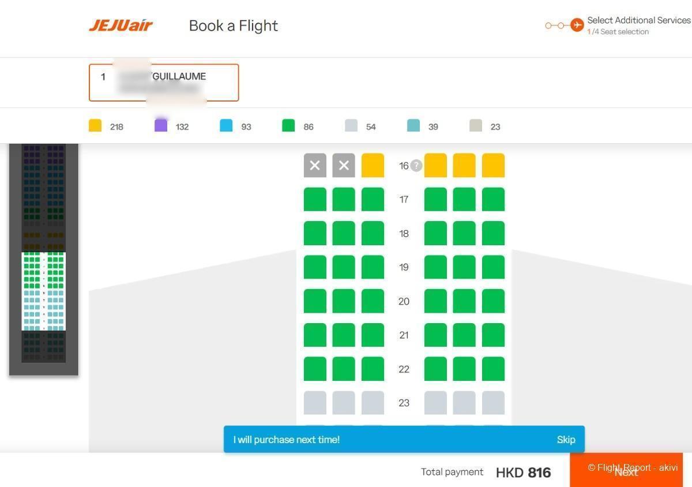Select the yellow seat left of row 16
Screen dimensions: 692x487
click(373, 166)
